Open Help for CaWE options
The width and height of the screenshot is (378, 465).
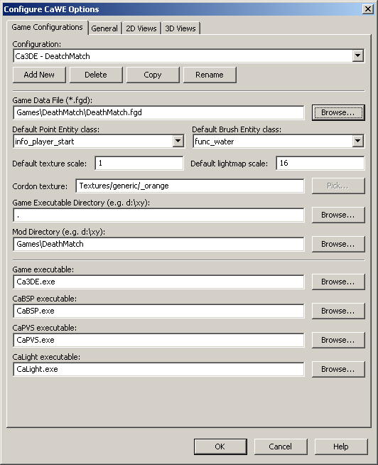(x=341, y=447)
